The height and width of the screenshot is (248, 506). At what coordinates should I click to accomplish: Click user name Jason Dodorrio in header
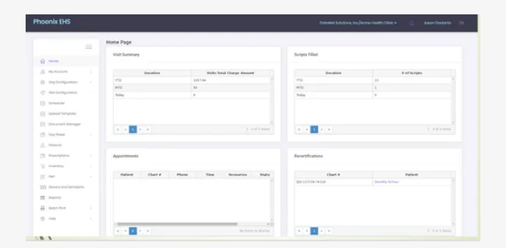tap(437, 23)
